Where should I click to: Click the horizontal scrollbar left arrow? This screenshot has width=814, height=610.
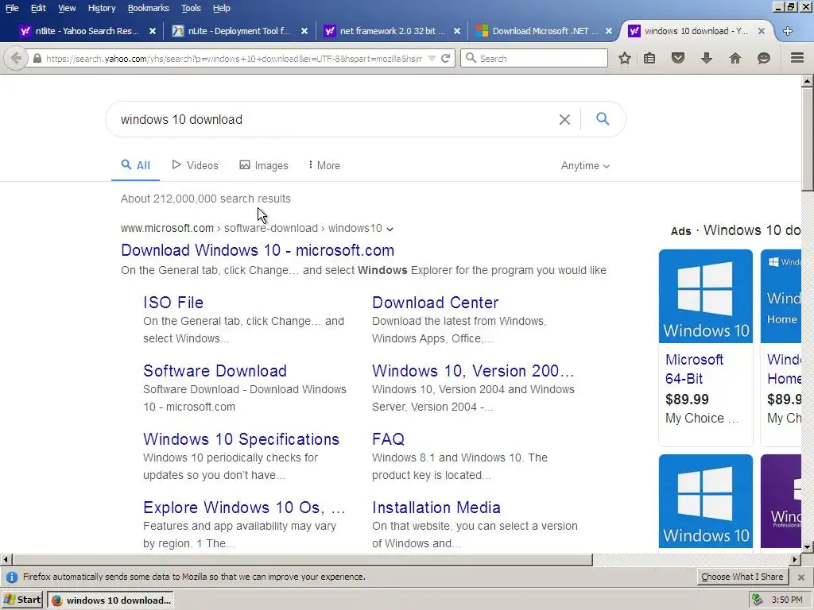tap(6, 560)
